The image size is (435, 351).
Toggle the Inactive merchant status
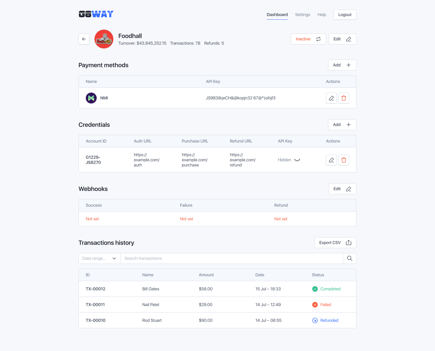point(308,39)
